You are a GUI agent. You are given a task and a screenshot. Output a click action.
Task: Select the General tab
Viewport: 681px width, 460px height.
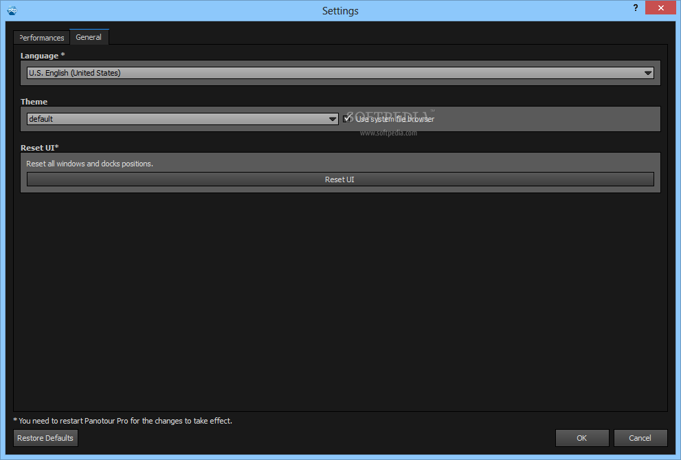(x=89, y=37)
